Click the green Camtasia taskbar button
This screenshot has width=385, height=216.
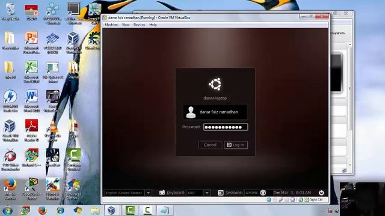click(x=130, y=211)
